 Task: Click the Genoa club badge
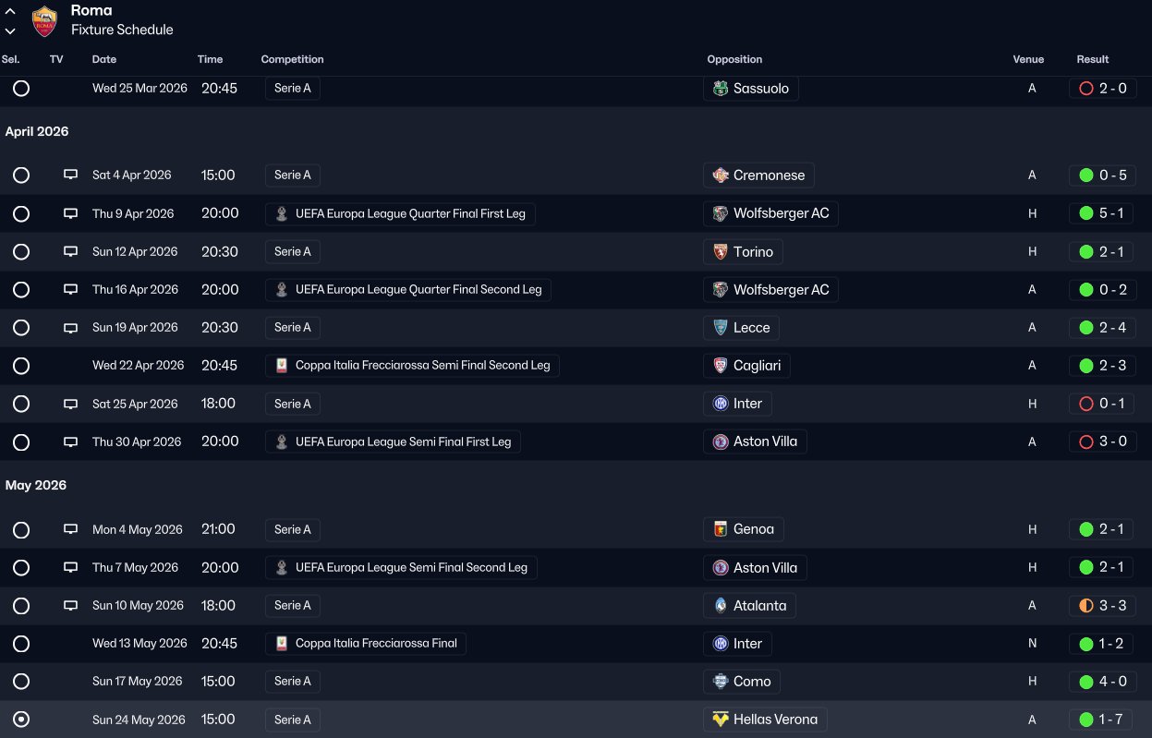pos(722,529)
